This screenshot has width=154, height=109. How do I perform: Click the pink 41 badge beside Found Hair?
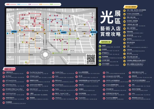tap(104, 98)
